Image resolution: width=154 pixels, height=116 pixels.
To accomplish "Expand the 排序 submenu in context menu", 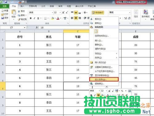I will 116,58.
